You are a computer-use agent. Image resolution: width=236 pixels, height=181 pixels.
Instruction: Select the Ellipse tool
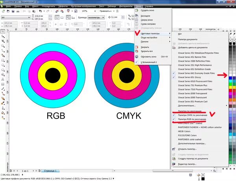(3, 65)
